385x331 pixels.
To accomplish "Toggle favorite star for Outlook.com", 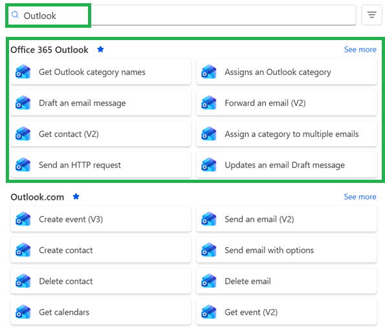I will (76, 197).
